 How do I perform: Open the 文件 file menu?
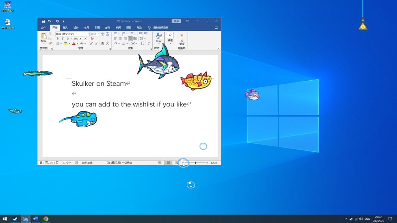click(43, 28)
